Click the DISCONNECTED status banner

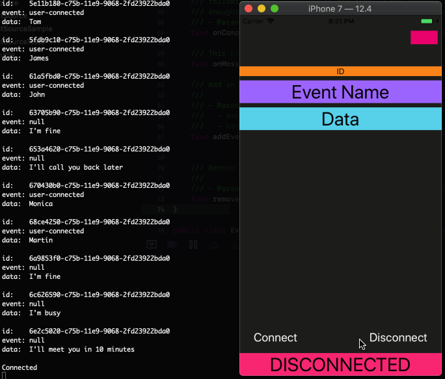click(340, 364)
